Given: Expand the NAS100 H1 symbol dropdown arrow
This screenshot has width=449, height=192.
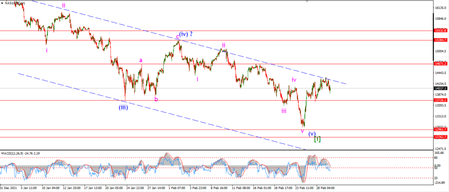Looking at the screenshot, I should point(3,3).
